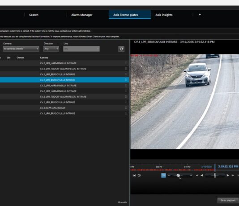Select the last CV.1_LPR_BRASOVULUI INTRARE row
The height and width of the screenshot is (206, 239).
(x=64, y=113)
